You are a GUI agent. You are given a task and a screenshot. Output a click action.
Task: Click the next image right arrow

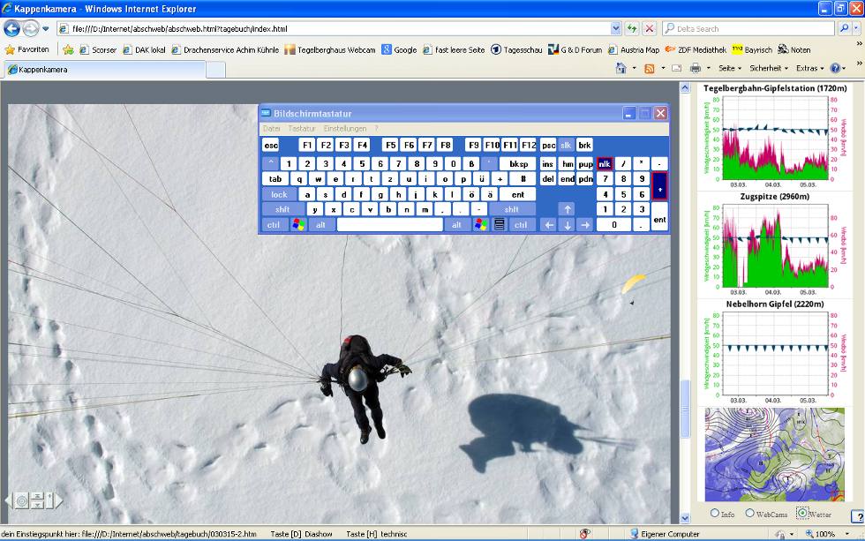(x=58, y=500)
